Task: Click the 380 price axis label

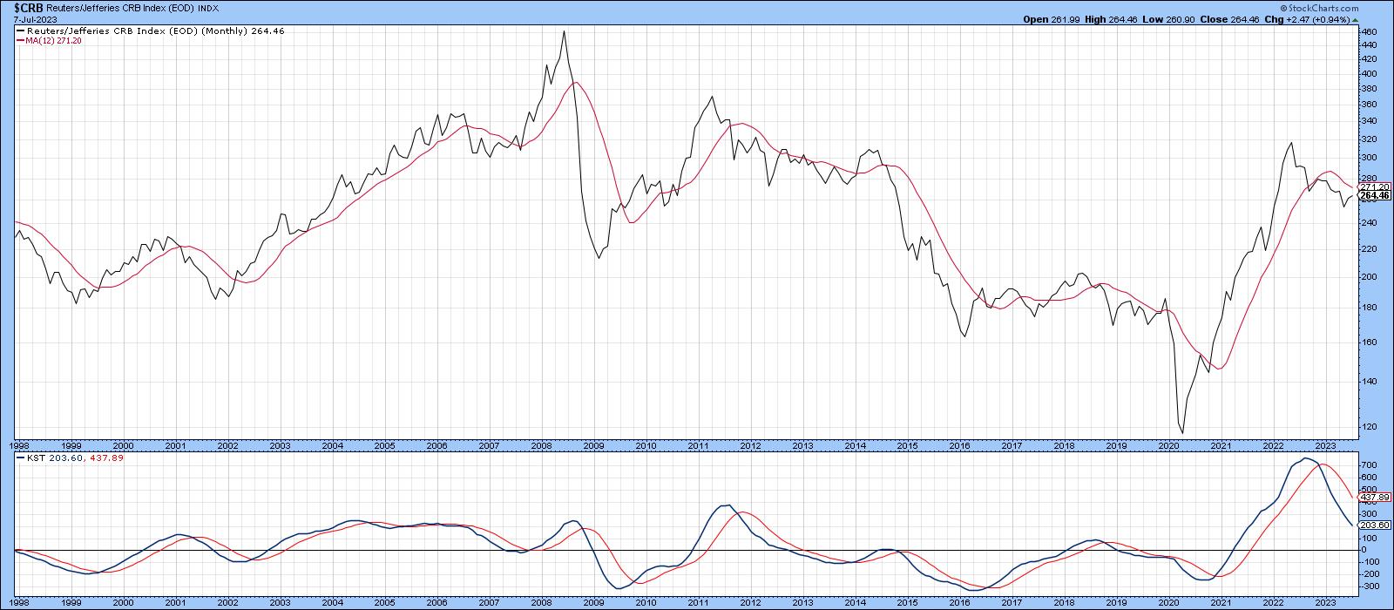Action: coord(1369,89)
